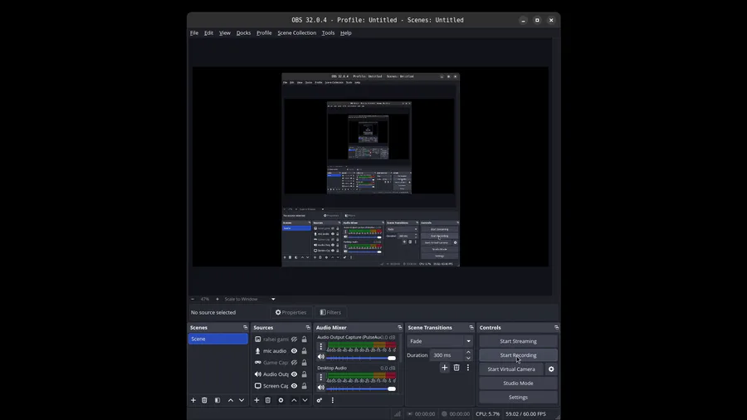Open the File menu
Image resolution: width=747 pixels, height=420 pixels.
pyautogui.click(x=194, y=33)
